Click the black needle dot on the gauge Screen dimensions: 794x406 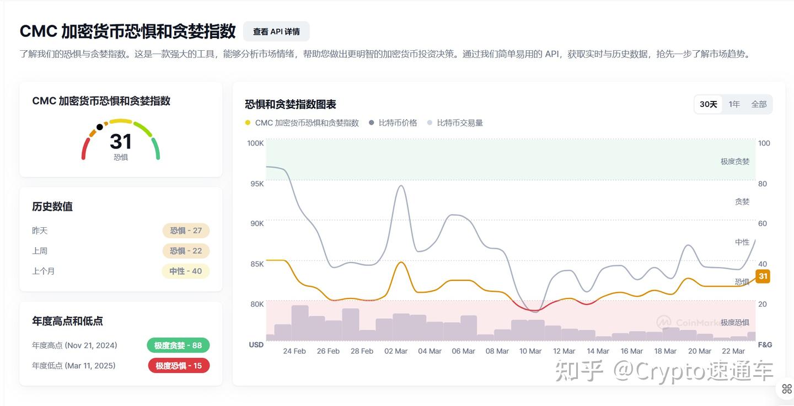tap(100, 126)
